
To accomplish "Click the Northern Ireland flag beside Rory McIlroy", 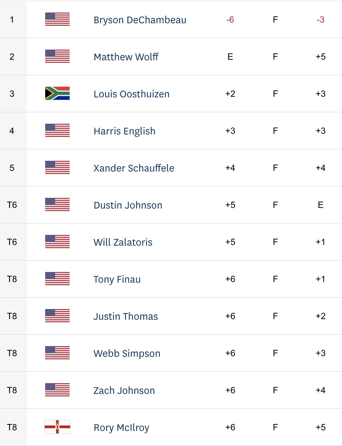I will [57, 427].
